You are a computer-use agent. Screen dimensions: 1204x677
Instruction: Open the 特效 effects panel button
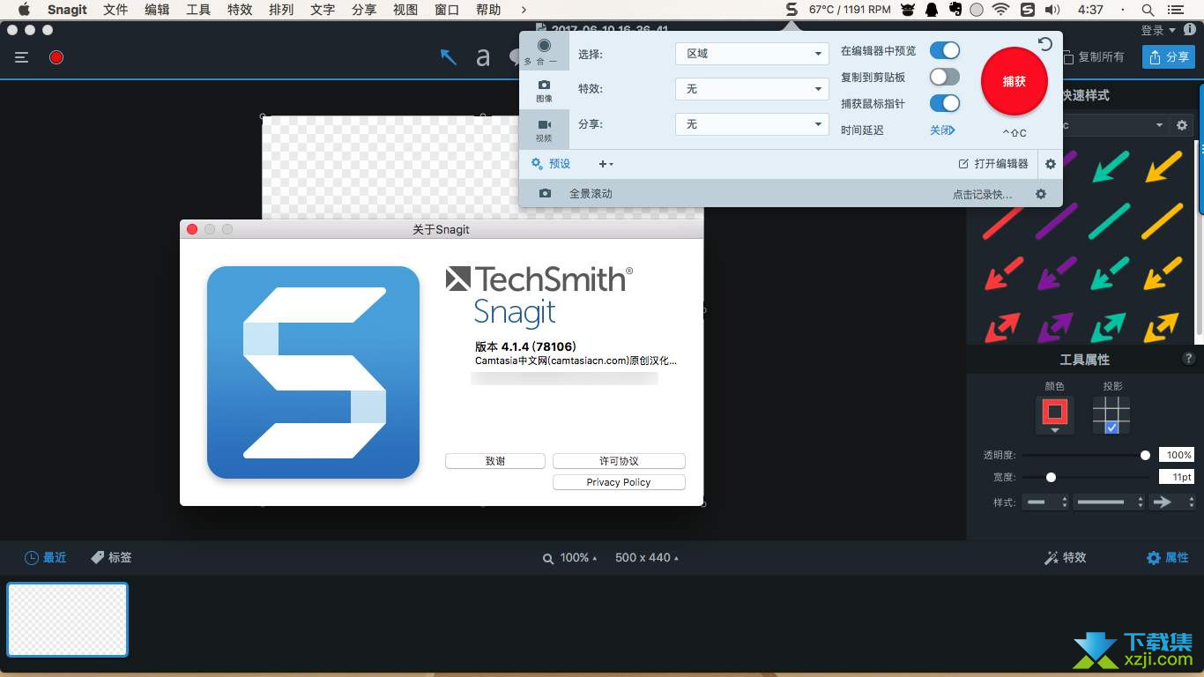click(x=1065, y=558)
